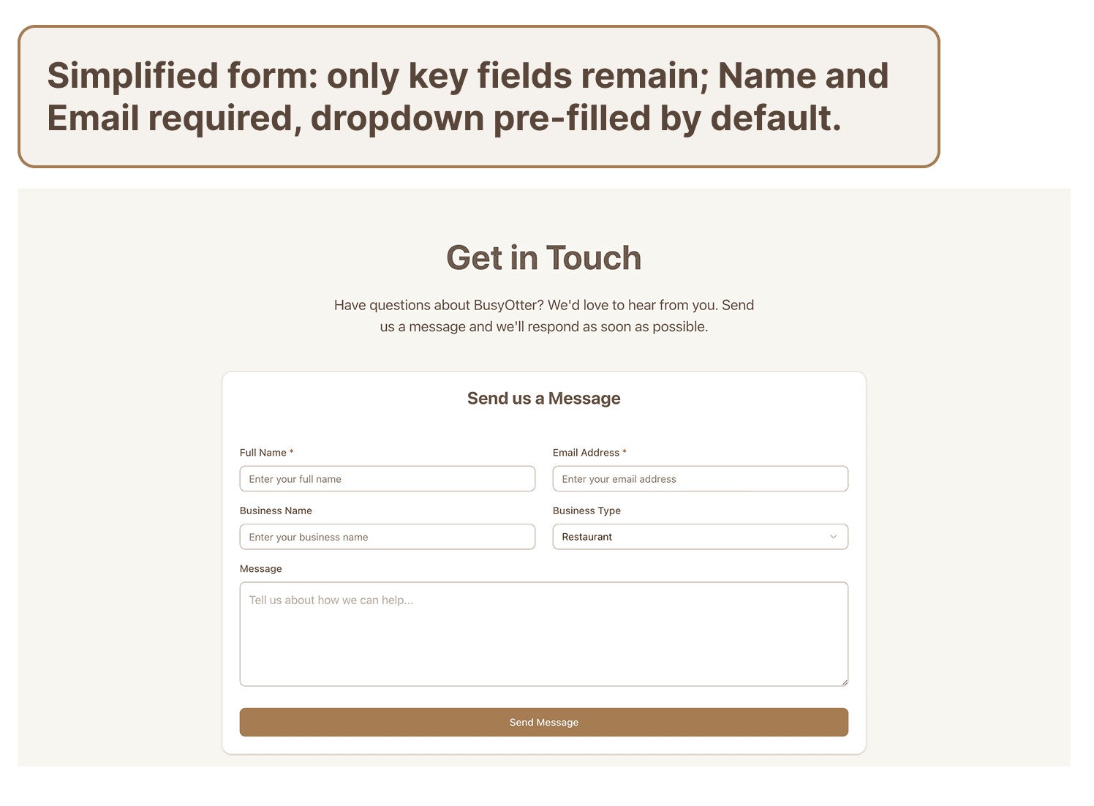Click the Send us a Message heading
The image size is (1094, 806).
pos(543,398)
